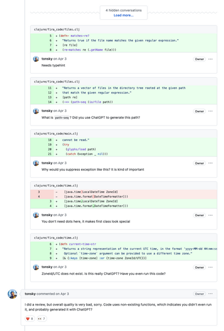Click 'Needs typehint' comment text
The image size is (224, 331).
tap(53, 65)
